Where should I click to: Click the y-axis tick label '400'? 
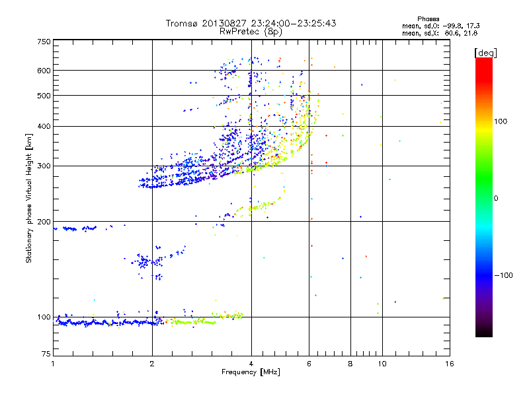tap(44, 126)
